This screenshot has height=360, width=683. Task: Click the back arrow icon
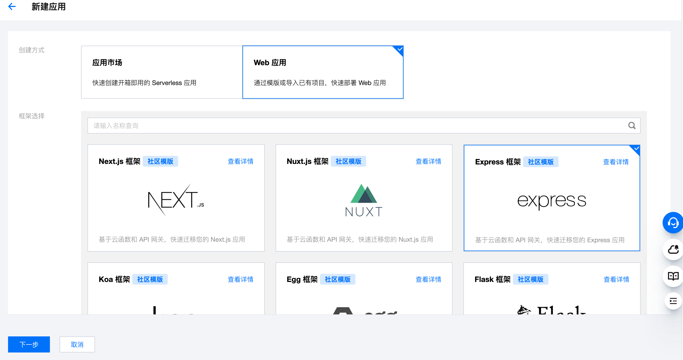[12, 6]
